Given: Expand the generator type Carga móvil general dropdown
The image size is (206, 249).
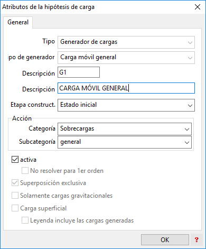Looking at the screenshot, I should click(x=190, y=58).
